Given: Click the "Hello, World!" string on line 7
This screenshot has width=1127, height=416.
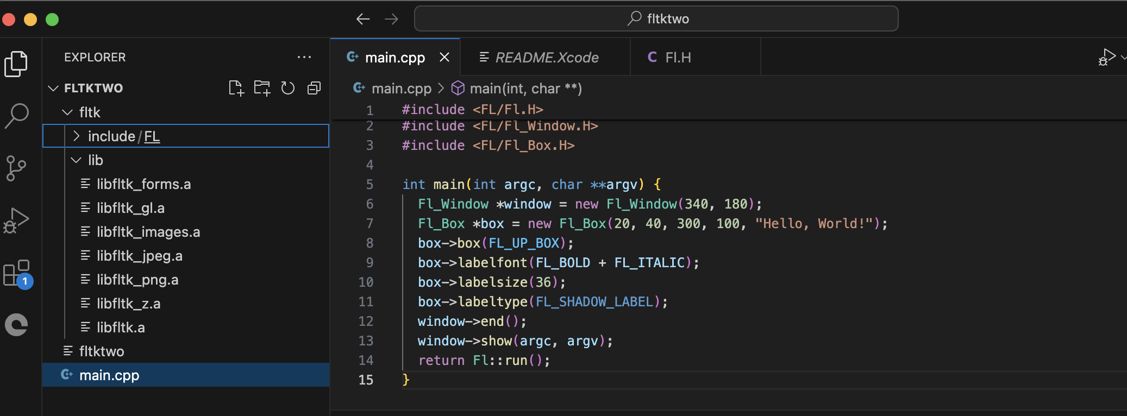Looking at the screenshot, I should click(x=813, y=224).
